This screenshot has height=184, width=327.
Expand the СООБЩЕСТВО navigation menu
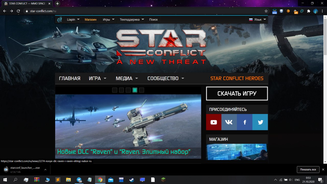[x=166, y=78]
